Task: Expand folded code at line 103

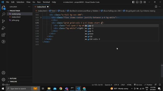Action: coord(41,17)
